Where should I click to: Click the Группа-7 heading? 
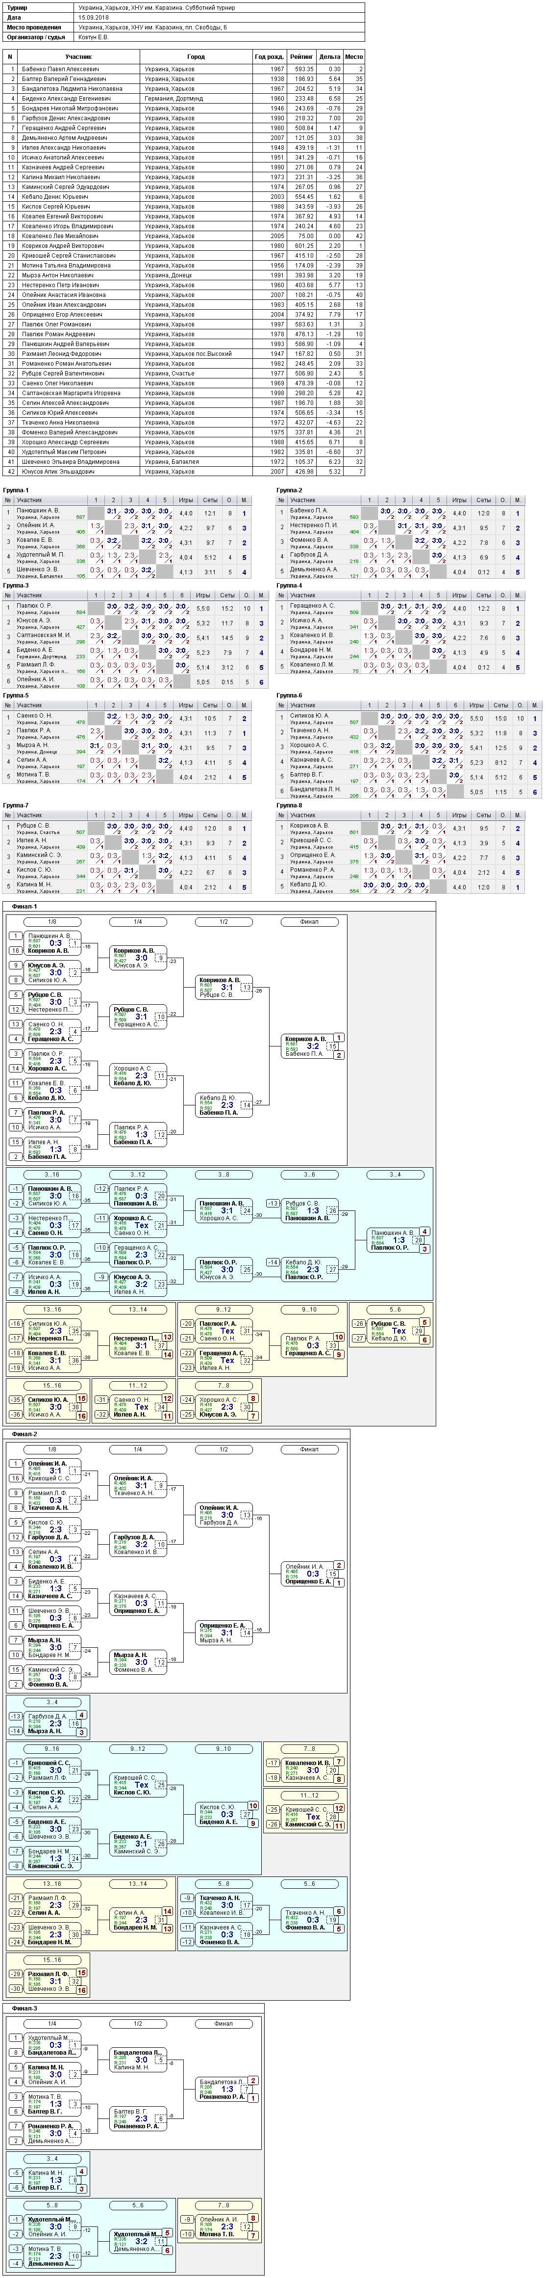16,805
